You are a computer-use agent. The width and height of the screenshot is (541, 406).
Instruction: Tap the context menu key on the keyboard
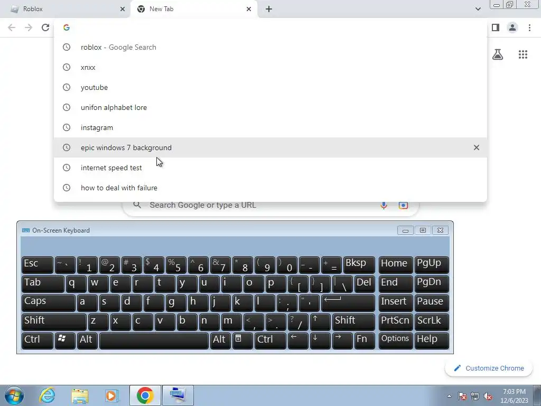(242, 341)
